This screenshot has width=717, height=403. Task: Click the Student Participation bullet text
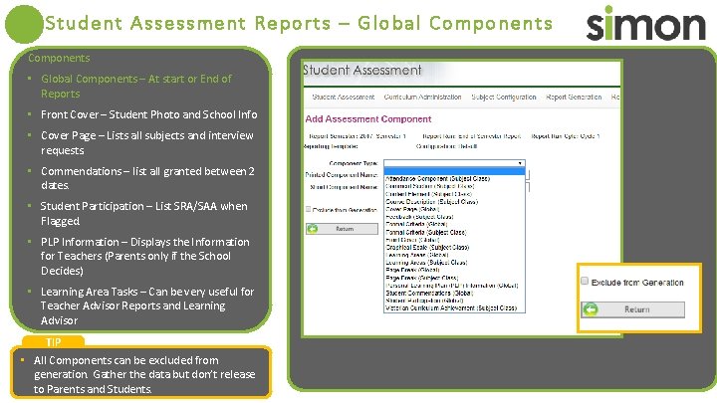[144, 213]
